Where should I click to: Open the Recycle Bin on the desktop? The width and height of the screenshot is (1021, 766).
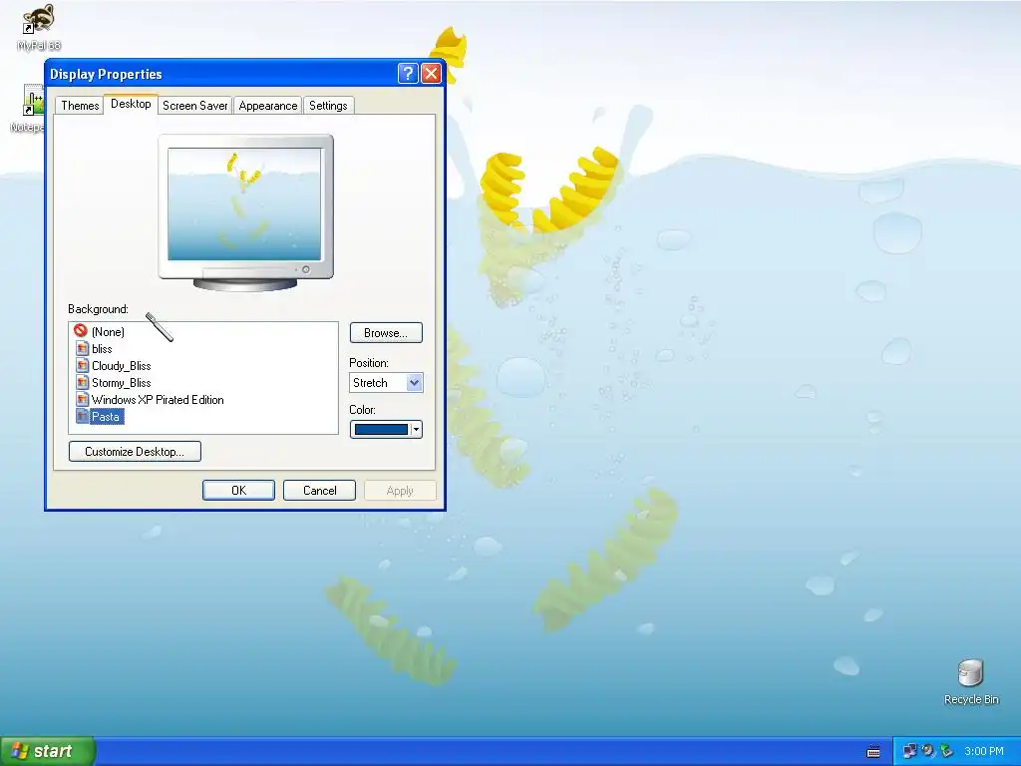(x=970, y=681)
